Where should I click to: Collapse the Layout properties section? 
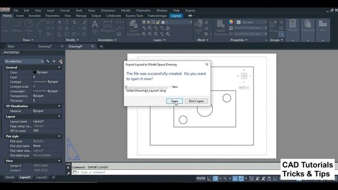pos(59,117)
